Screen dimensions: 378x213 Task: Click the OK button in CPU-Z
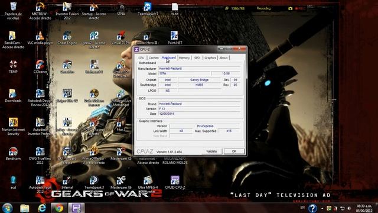(x=234, y=151)
